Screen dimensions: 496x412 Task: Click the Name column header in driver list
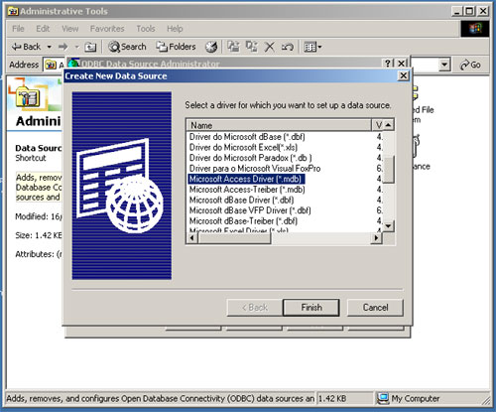tap(280, 125)
